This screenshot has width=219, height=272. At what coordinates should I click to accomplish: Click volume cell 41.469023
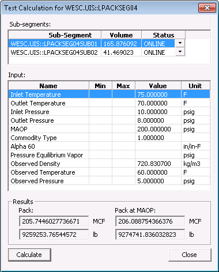[121, 52]
